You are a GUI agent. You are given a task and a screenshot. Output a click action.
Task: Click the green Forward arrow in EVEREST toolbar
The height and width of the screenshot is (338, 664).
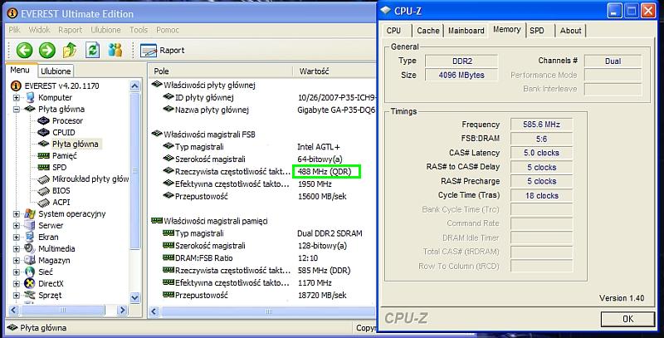coord(47,50)
